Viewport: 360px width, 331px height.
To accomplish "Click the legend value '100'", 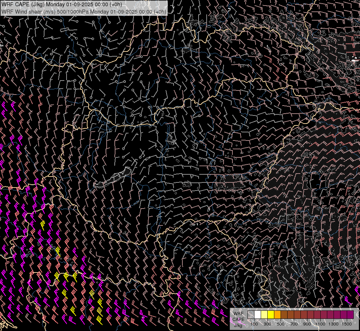I will point(254,324).
